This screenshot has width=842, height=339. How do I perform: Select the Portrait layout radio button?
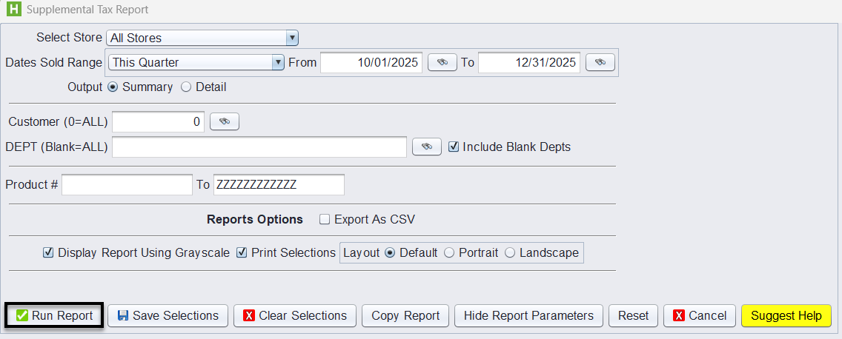(449, 253)
